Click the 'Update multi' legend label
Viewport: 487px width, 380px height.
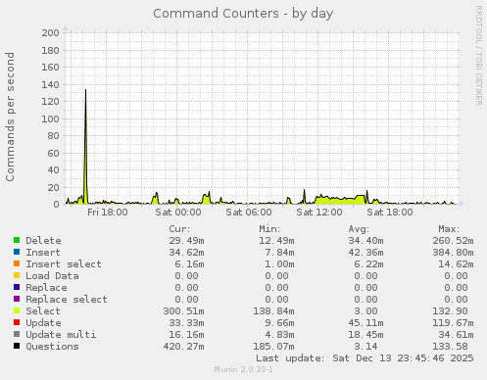click(x=61, y=335)
